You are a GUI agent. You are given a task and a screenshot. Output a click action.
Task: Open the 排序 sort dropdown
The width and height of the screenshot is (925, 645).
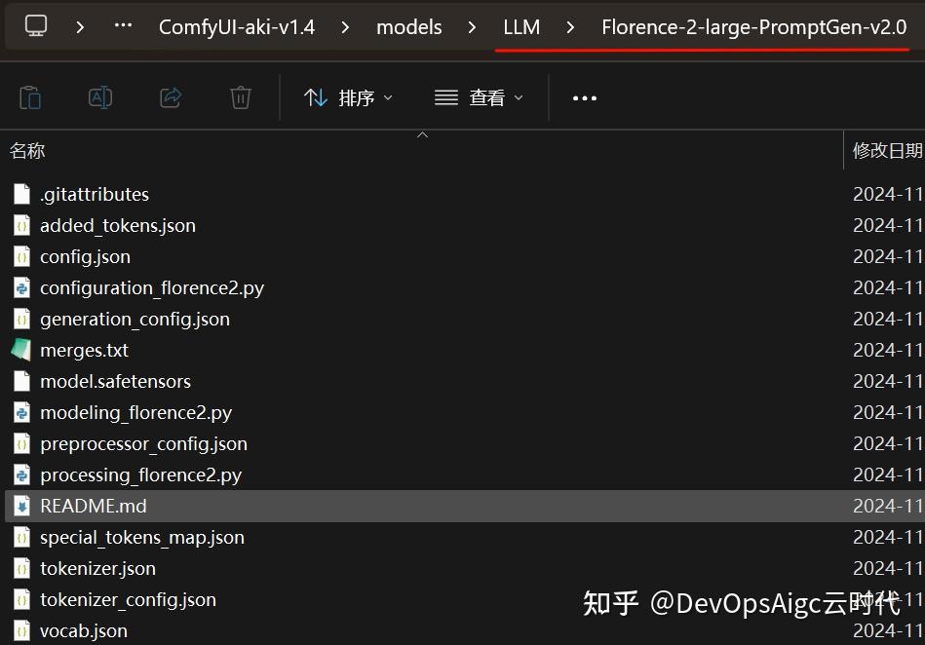(x=348, y=97)
